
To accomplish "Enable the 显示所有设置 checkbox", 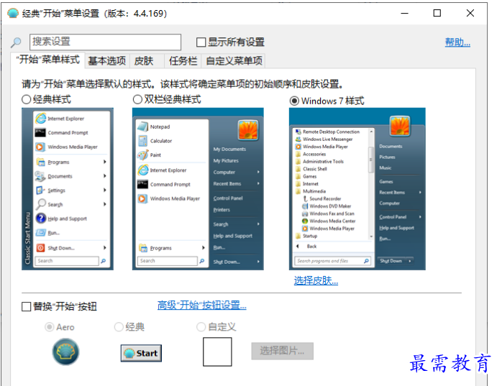I will [x=201, y=42].
